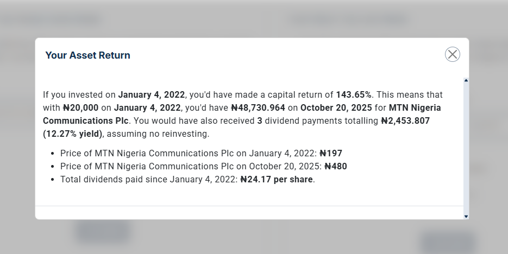Click the bold dividend payment count 3

point(259,120)
